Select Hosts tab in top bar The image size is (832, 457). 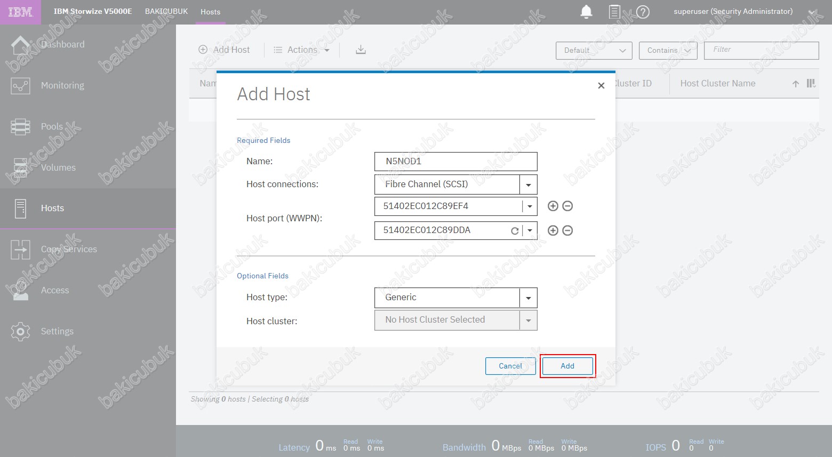coord(211,12)
